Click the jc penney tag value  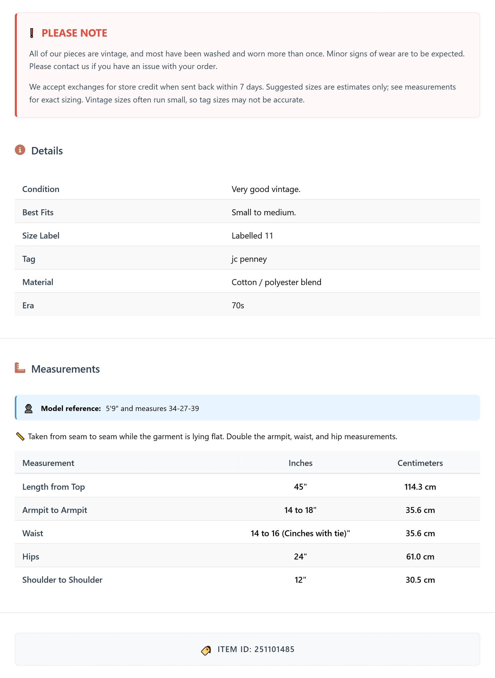coord(249,259)
